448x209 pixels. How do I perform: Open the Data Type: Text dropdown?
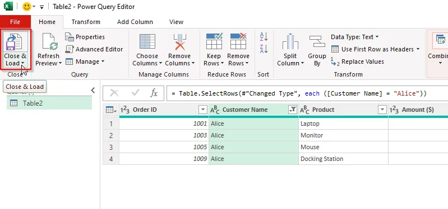[x=355, y=37]
